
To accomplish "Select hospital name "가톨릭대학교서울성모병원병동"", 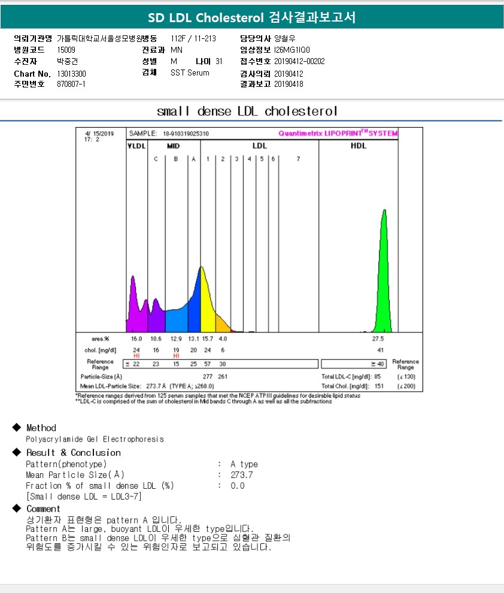I will click(x=107, y=38).
